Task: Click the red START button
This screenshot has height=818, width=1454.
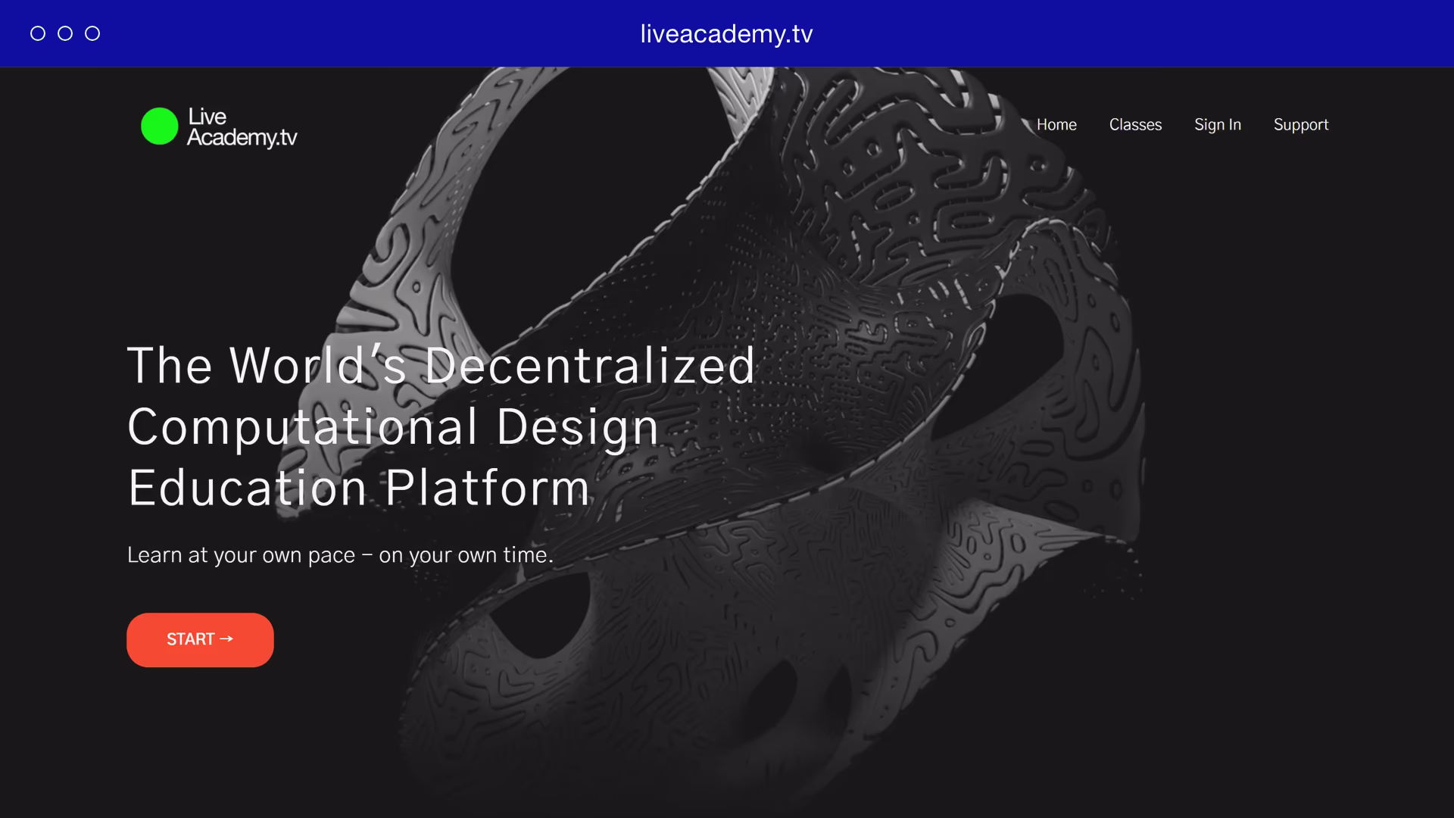Action: click(x=200, y=640)
